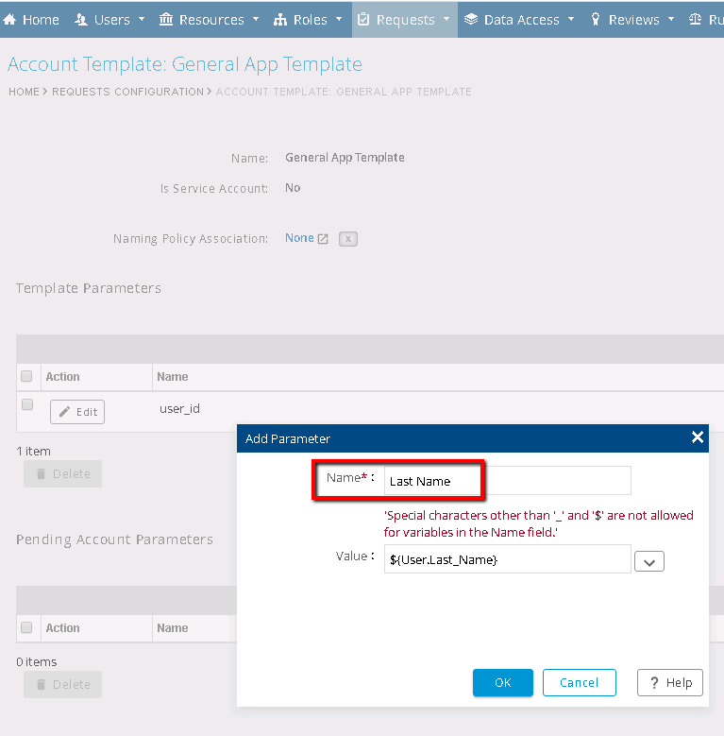724x736 pixels.
Task: Click the Users people icon
Action: tap(80, 20)
